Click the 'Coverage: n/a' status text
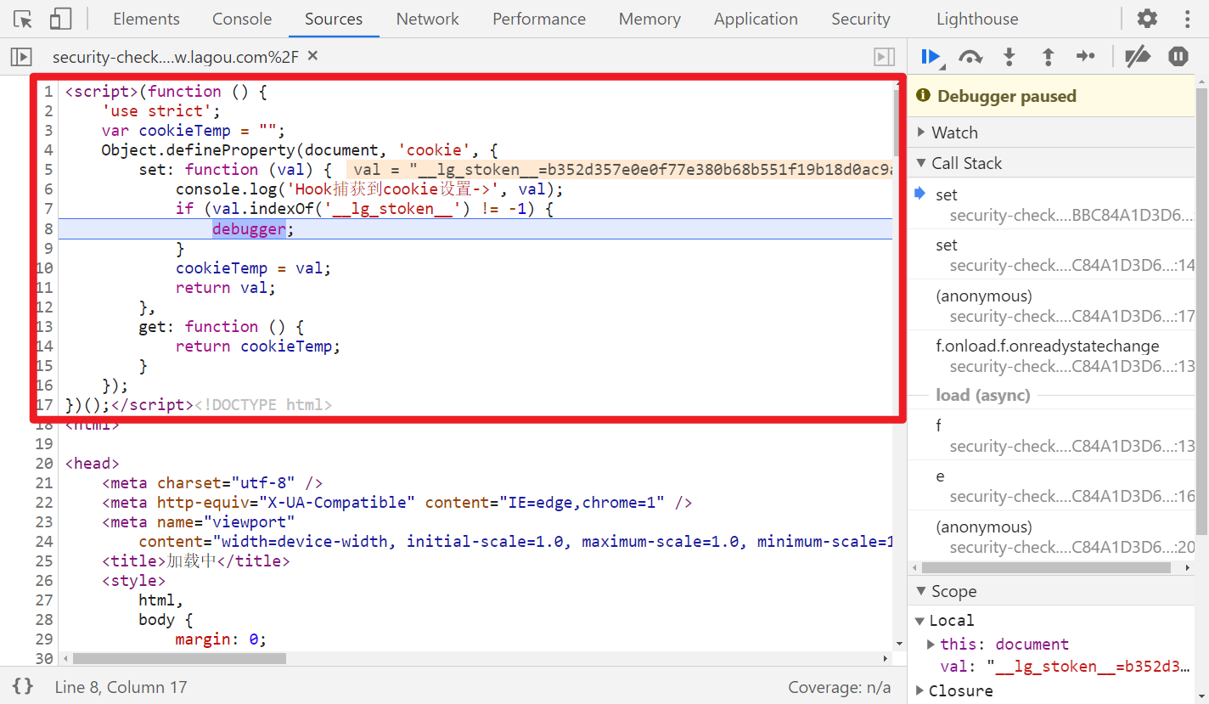Image resolution: width=1209 pixels, height=704 pixels. pyautogui.click(x=840, y=687)
